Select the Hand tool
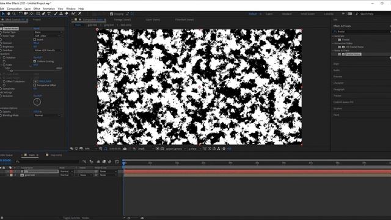Viewport: 391px width, 220px height. [x=9, y=13]
